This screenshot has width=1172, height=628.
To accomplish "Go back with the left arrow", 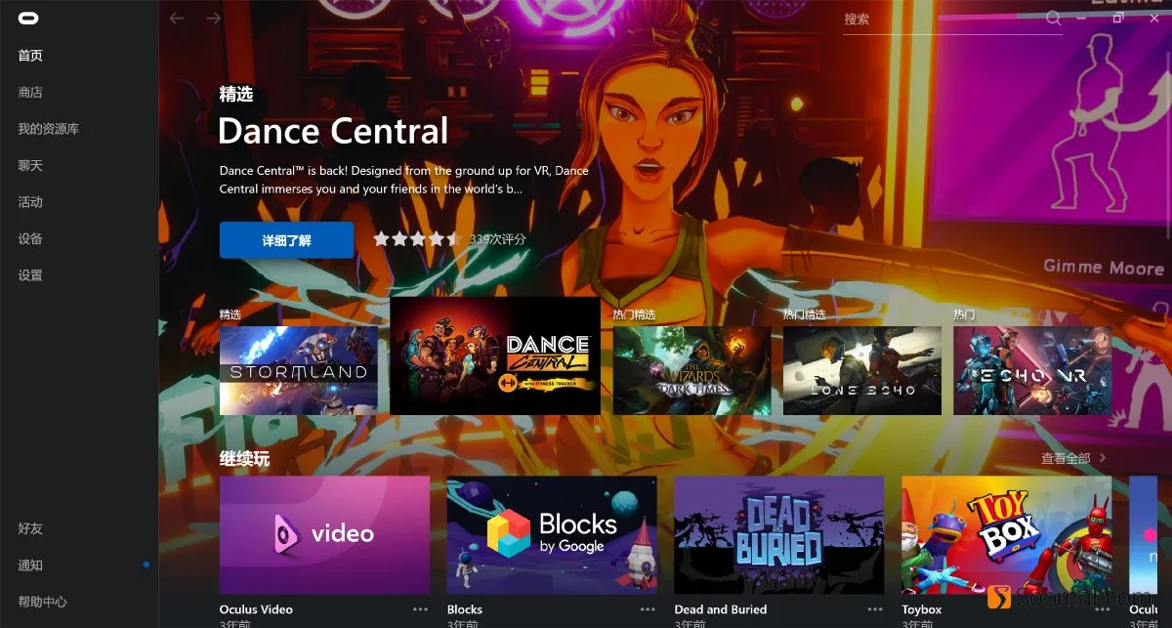I will click(177, 19).
